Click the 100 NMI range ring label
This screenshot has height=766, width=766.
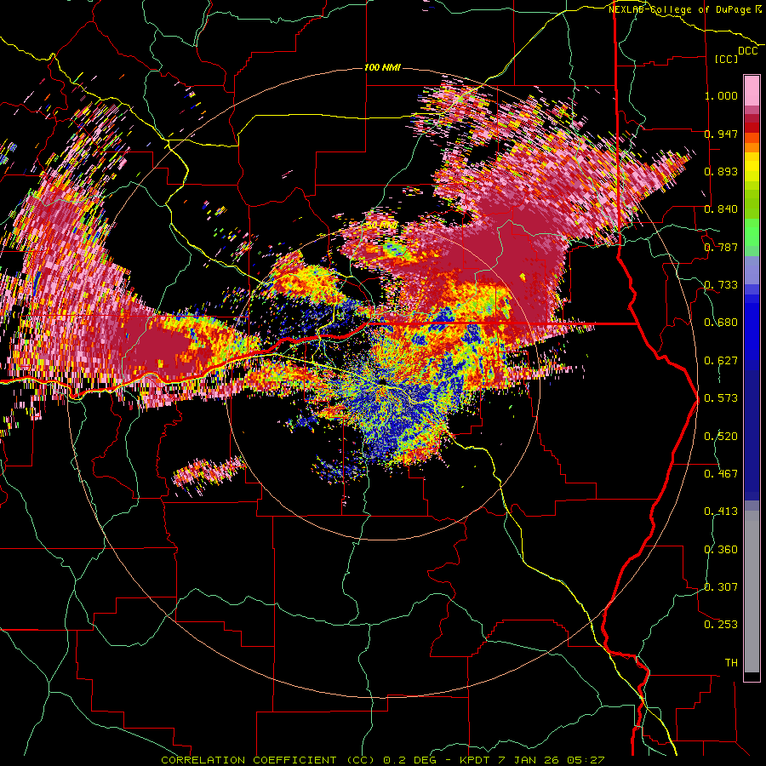pyautogui.click(x=382, y=67)
